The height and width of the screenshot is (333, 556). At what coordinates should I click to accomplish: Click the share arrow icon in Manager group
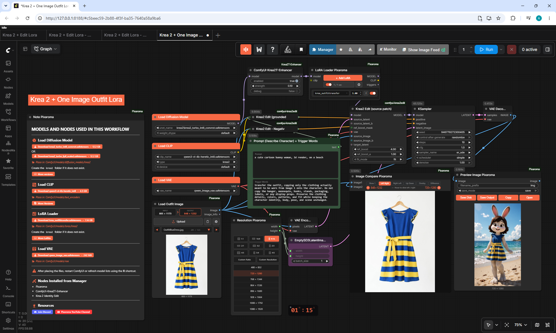370,49
